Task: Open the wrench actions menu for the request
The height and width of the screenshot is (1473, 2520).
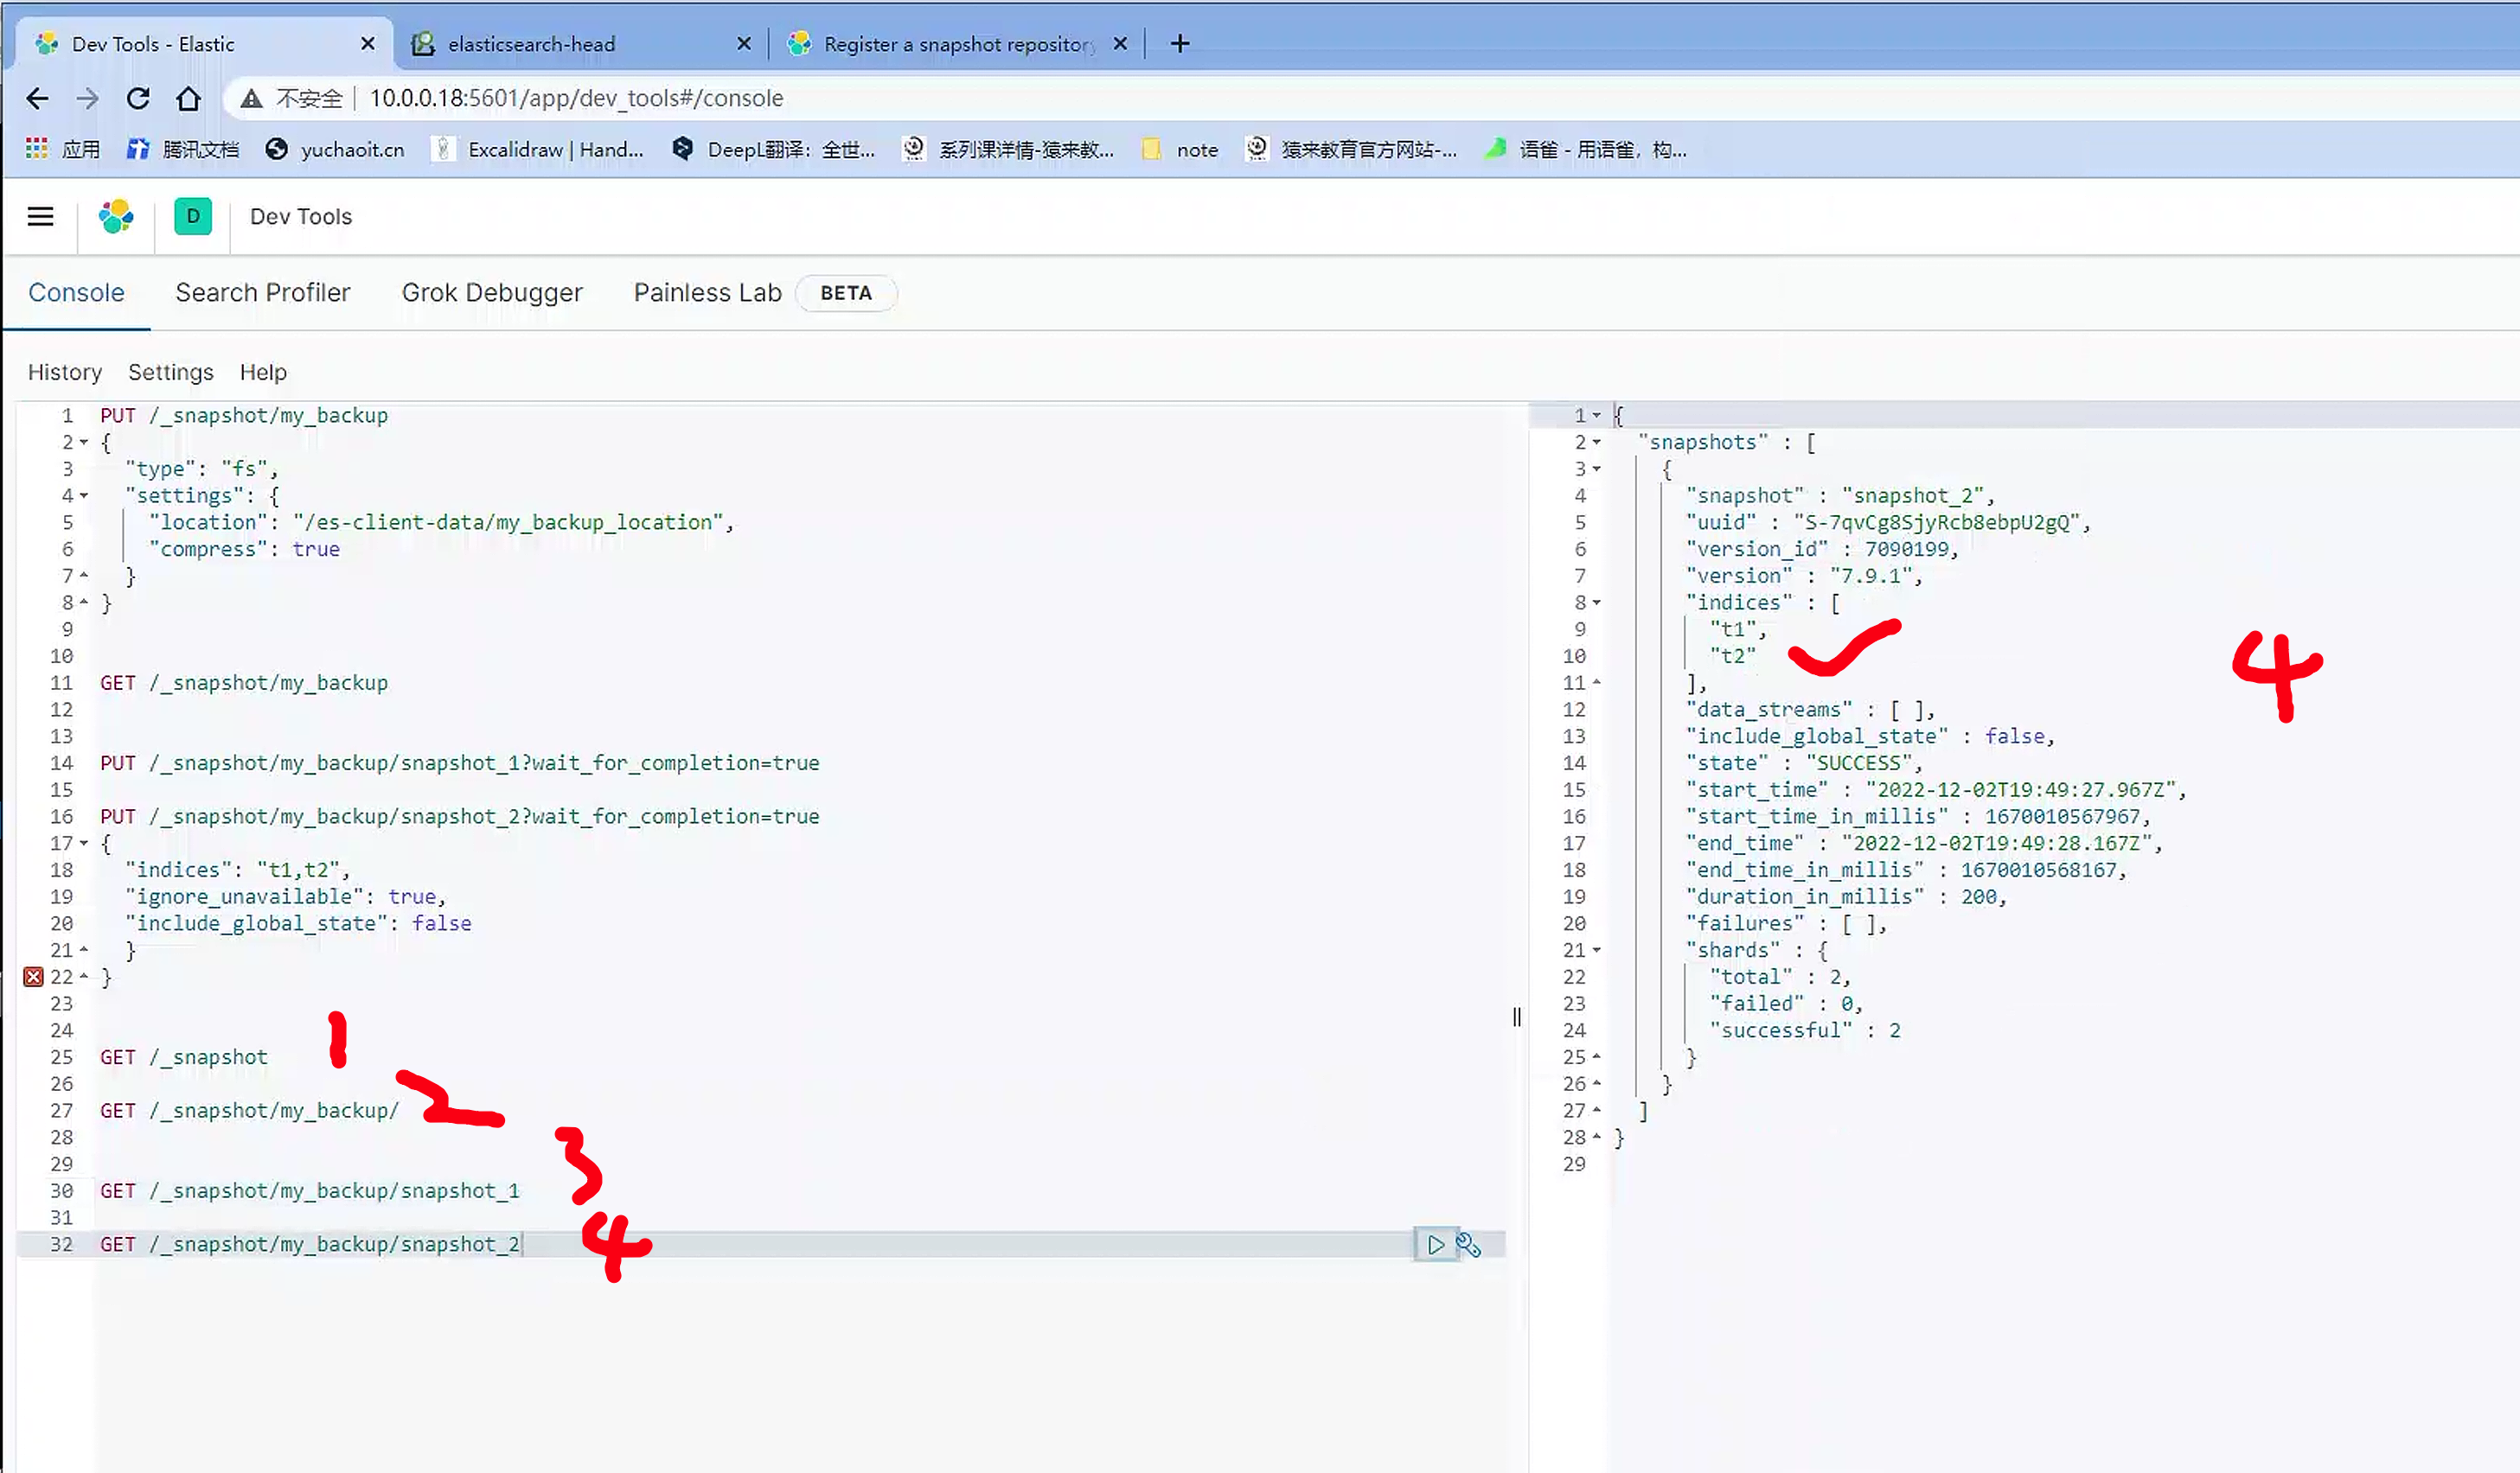Action: (x=1467, y=1244)
